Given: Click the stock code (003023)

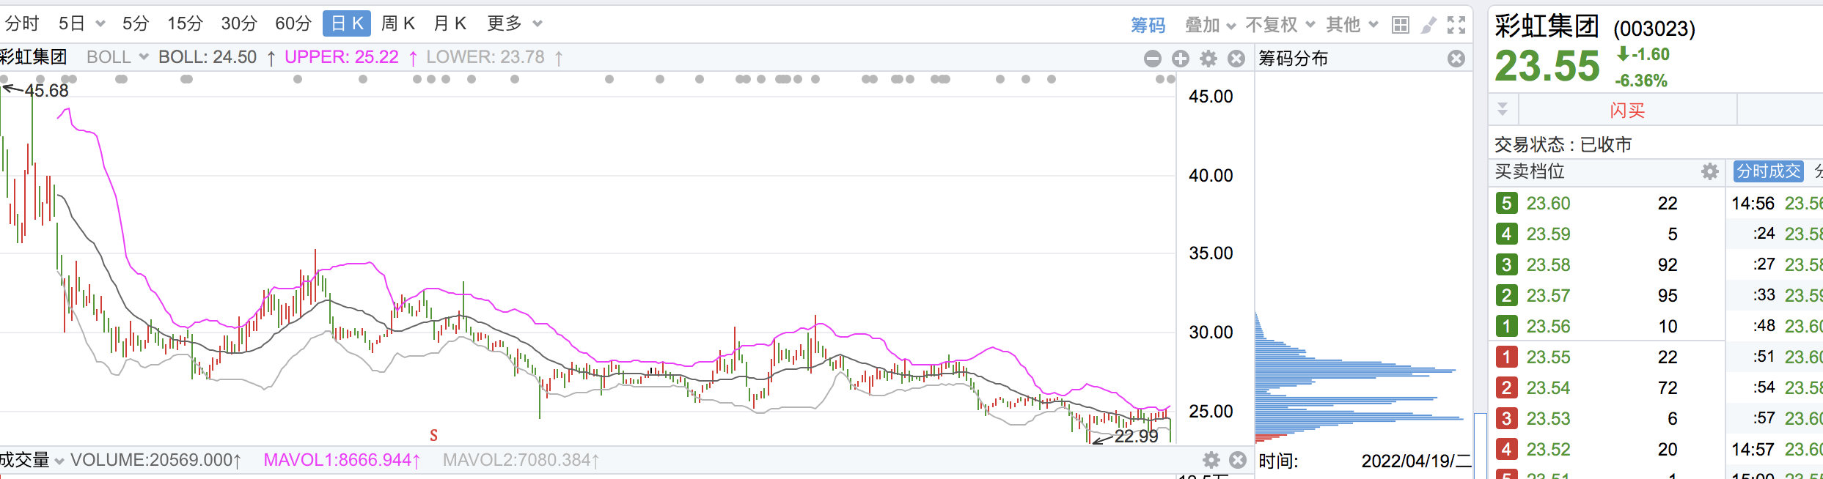Looking at the screenshot, I should point(1654,29).
